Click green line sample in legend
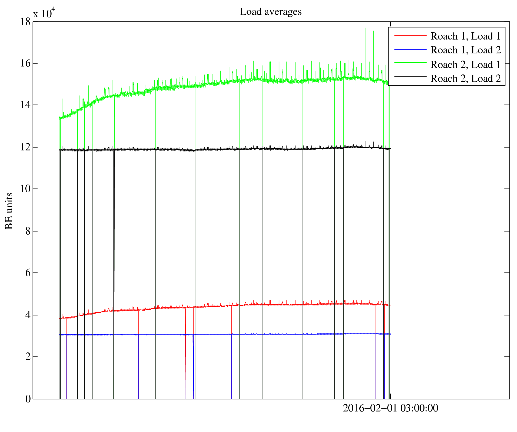517x432 pixels. [x=410, y=62]
